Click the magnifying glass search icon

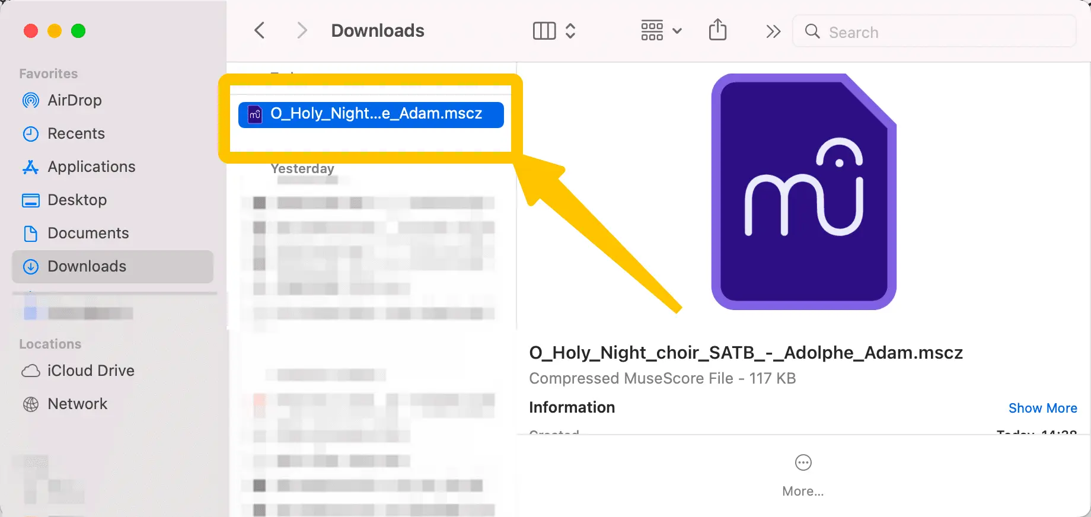tap(812, 31)
